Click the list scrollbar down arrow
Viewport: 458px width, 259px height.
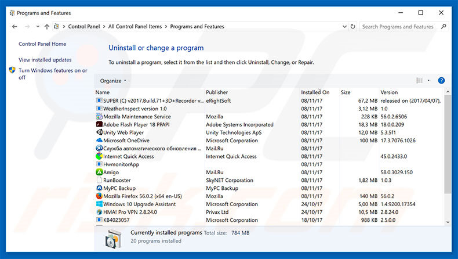point(448,222)
